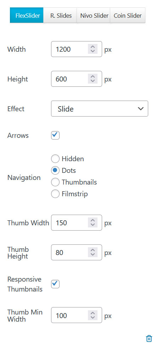Image resolution: width=156 pixels, height=345 pixels.
Task: Open the Nivo Slider tab
Action: [94, 15]
